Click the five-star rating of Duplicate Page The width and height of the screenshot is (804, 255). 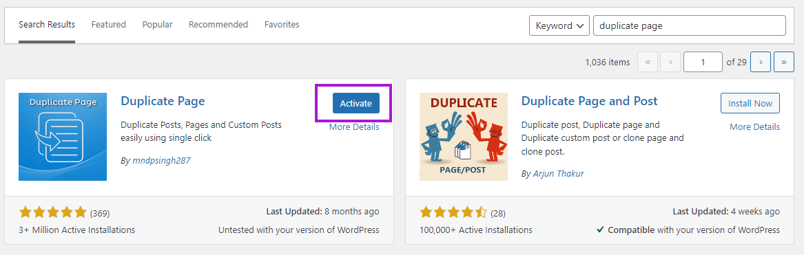53,212
